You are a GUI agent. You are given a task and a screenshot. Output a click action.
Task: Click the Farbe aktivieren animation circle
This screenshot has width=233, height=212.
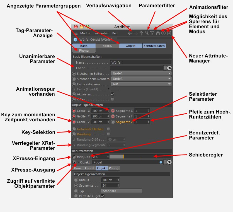coord(74,84)
